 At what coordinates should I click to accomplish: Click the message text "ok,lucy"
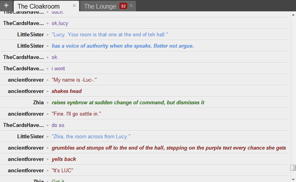tap(60, 23)
